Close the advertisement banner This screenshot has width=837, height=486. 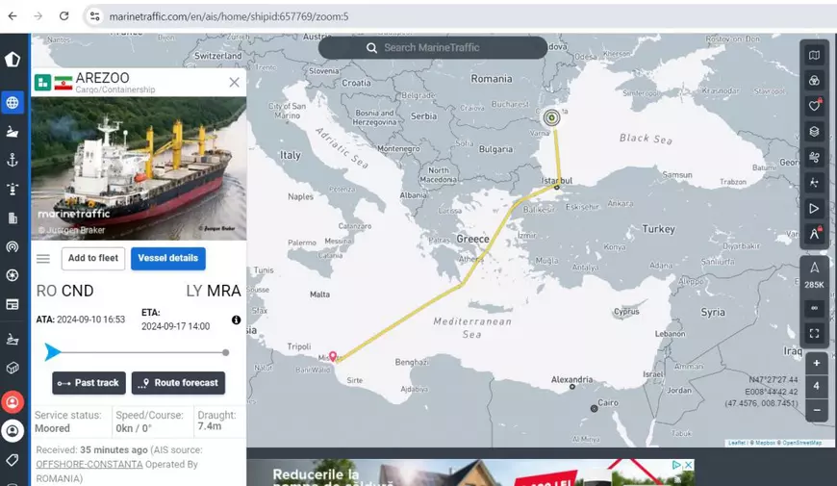689,465
